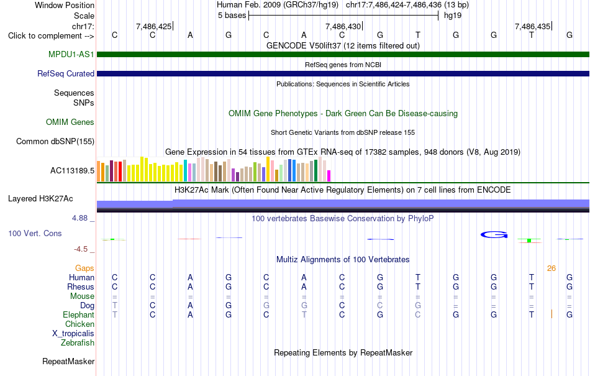590x376 pixels.
Task: Click the -4.5 lower PhyloP scale value
Action: click(81, 249)
